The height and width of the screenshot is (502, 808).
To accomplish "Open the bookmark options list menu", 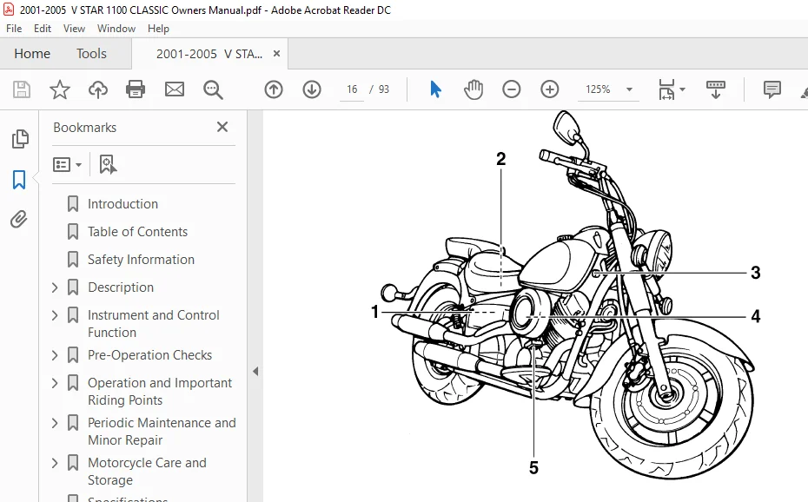I will 67,165.
